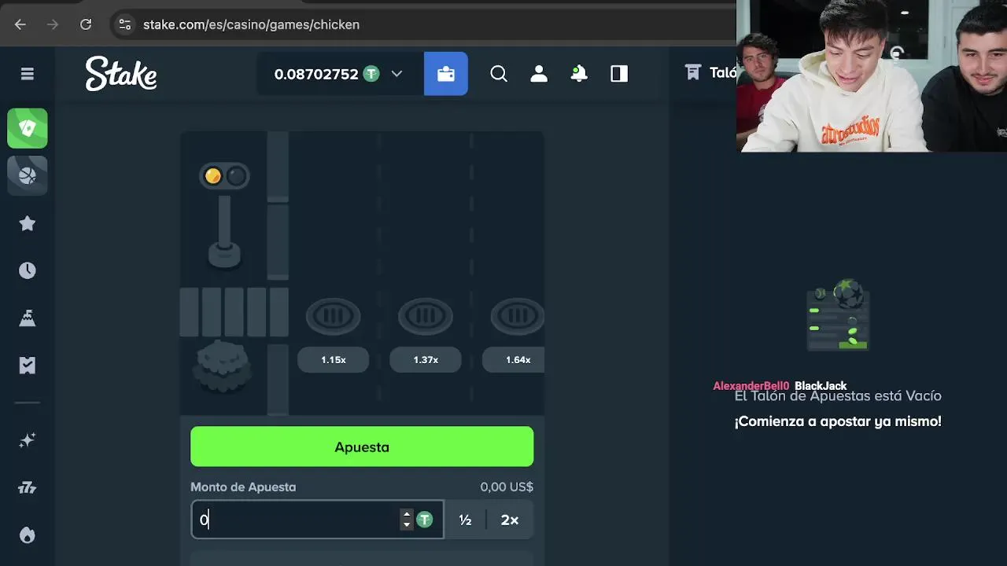Image resolution: width=1007 pixels, height=566 pixels.
Task: Click the balance amount 0.08702752
Action: tap(316, 74)
